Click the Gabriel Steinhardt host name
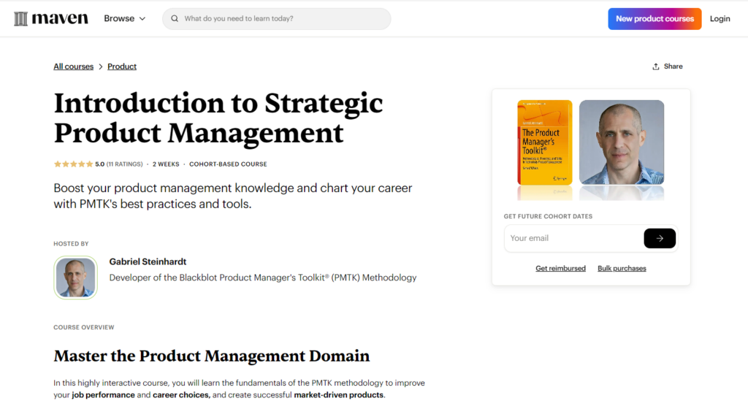The height and width of the screenshot is (420, 748). [148, 261]
